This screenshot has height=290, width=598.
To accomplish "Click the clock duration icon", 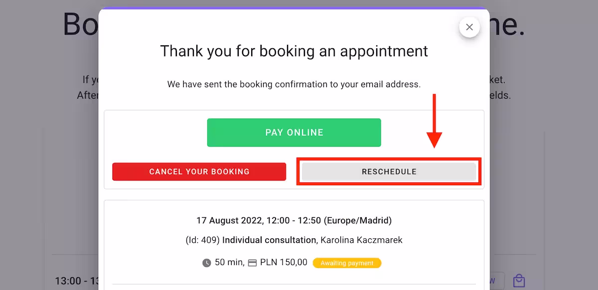I will [207, 263].
